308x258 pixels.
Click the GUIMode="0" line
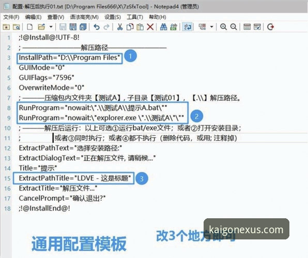[x=42, y=68]
